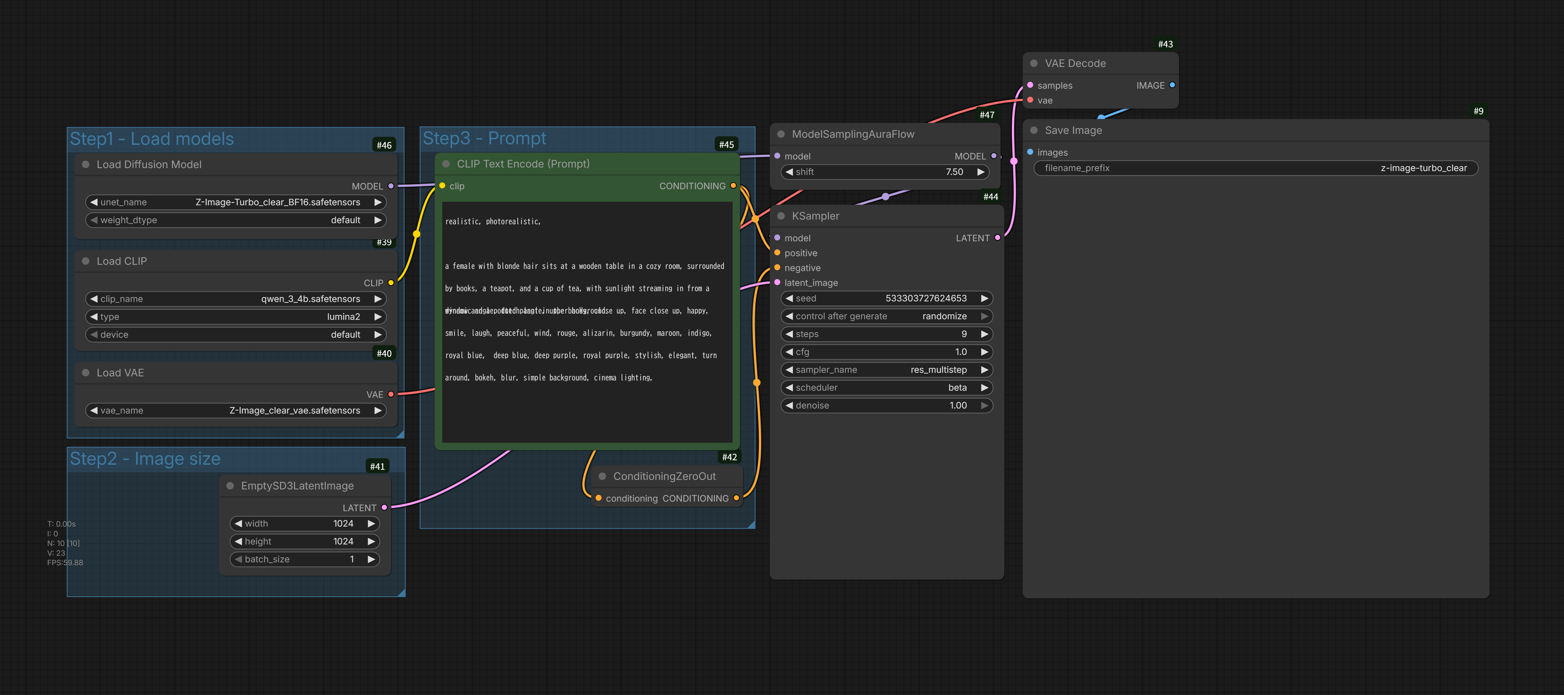
Task: Click the CONDITIONING output on CLIP Text Encode
Action: [735, 186]
